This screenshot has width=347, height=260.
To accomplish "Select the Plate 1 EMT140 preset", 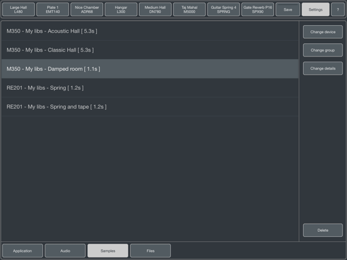I will pyautogui.click(x=53, y=9).
